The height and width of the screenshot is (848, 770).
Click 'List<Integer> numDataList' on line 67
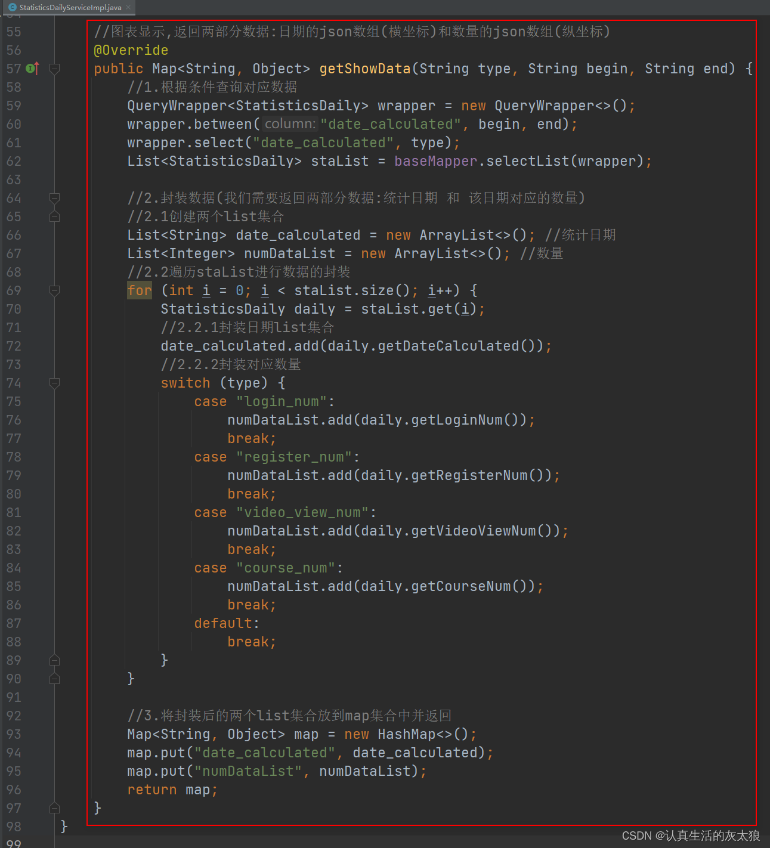tap(231, 253)
